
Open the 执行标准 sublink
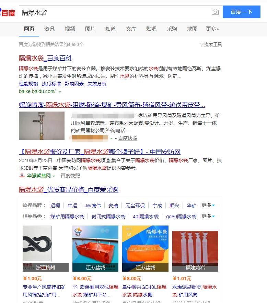(51, 84)
